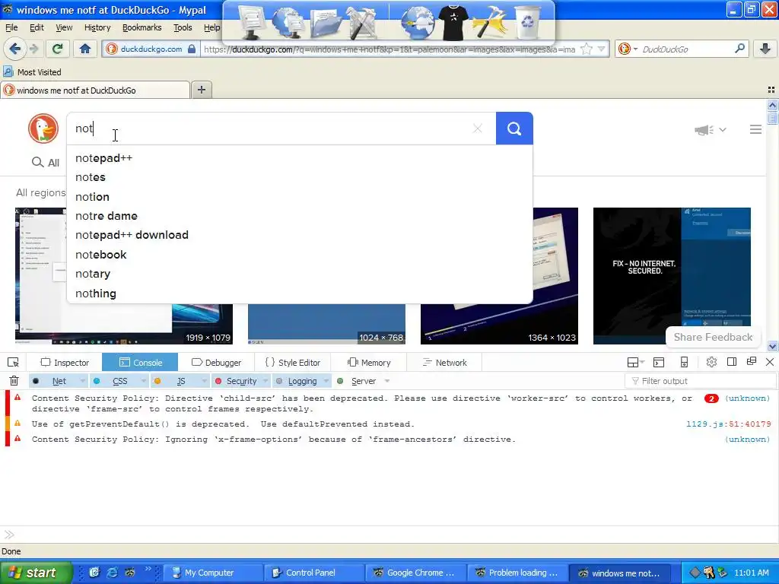
Task: Close the developer tools panel
Action: (770, 362)
